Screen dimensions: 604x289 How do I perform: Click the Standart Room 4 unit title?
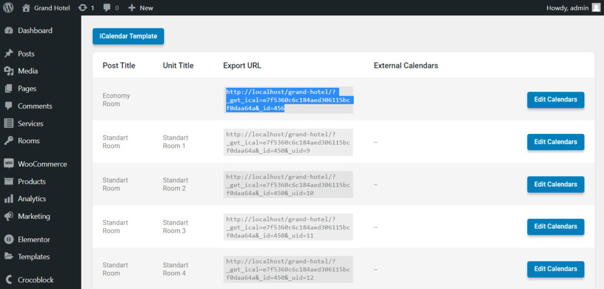coord(176,269)
